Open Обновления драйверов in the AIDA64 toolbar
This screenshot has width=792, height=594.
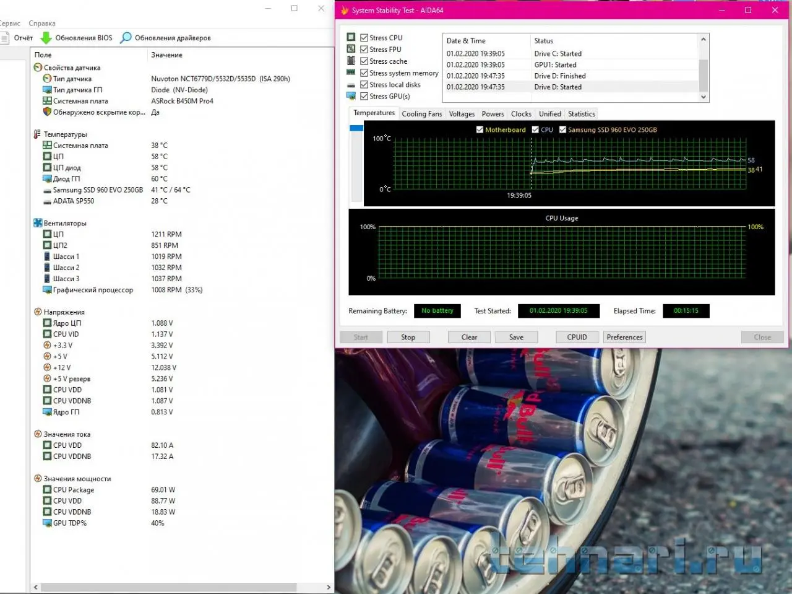tap(166, 38)
